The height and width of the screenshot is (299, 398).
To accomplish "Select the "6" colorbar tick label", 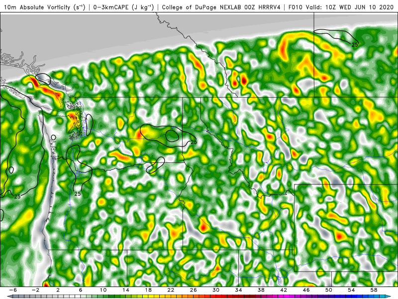I will (81, 290).
